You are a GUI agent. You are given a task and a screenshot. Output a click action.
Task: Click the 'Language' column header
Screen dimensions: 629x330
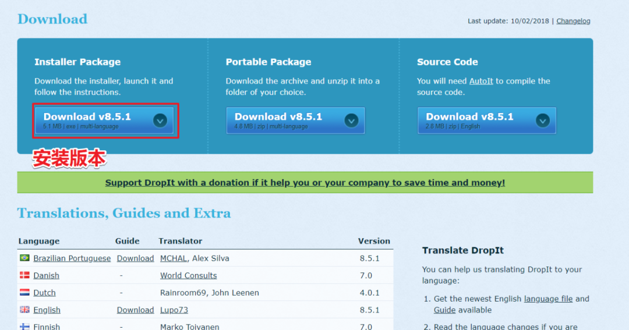(x=39, y=242)
